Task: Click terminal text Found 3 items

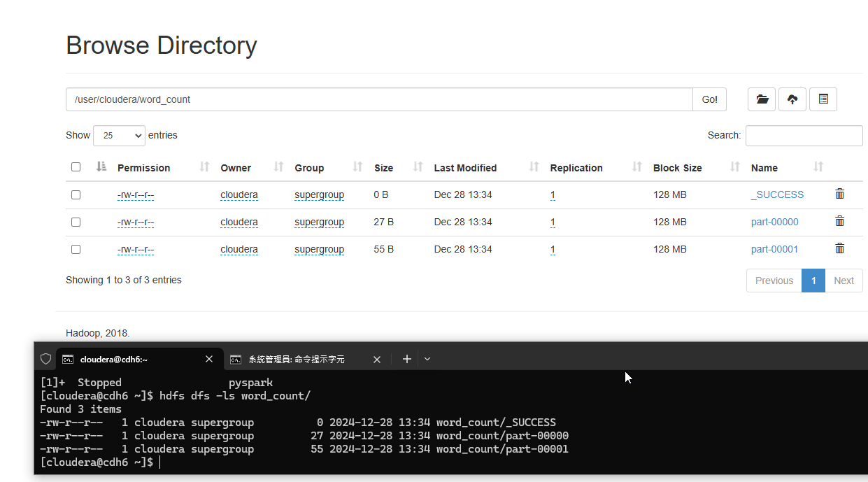Action: pyautogui.click(x=80, y=409)
